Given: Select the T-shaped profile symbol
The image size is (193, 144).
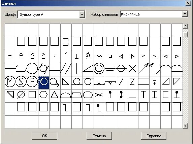Looking at the screenshot, I should (143, 95).
